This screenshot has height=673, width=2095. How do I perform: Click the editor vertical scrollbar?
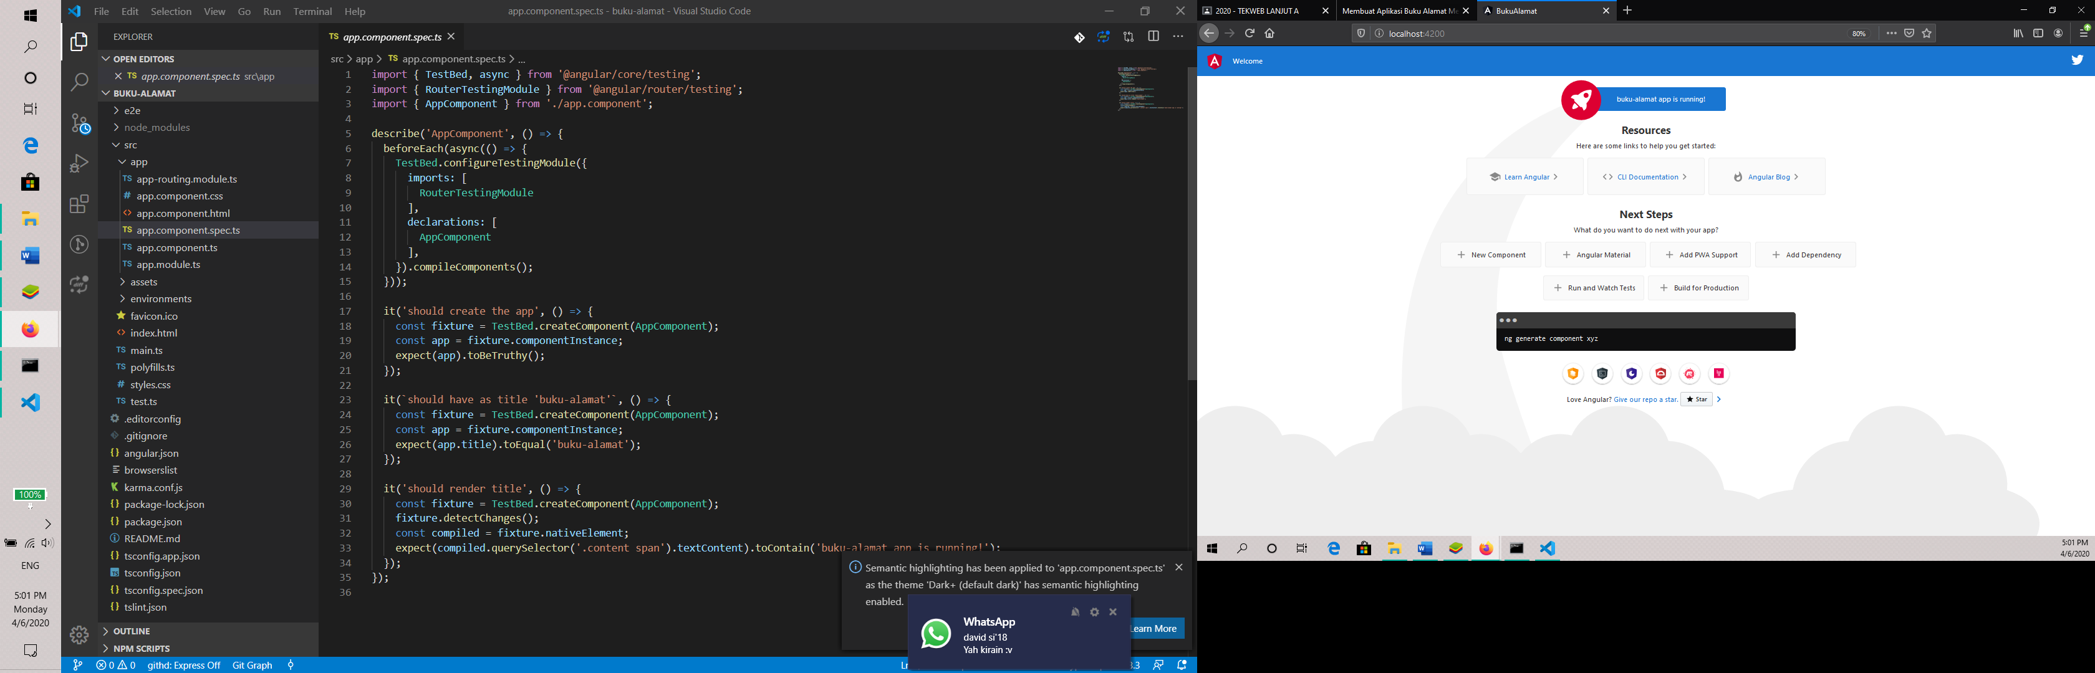pos(1192,224)
